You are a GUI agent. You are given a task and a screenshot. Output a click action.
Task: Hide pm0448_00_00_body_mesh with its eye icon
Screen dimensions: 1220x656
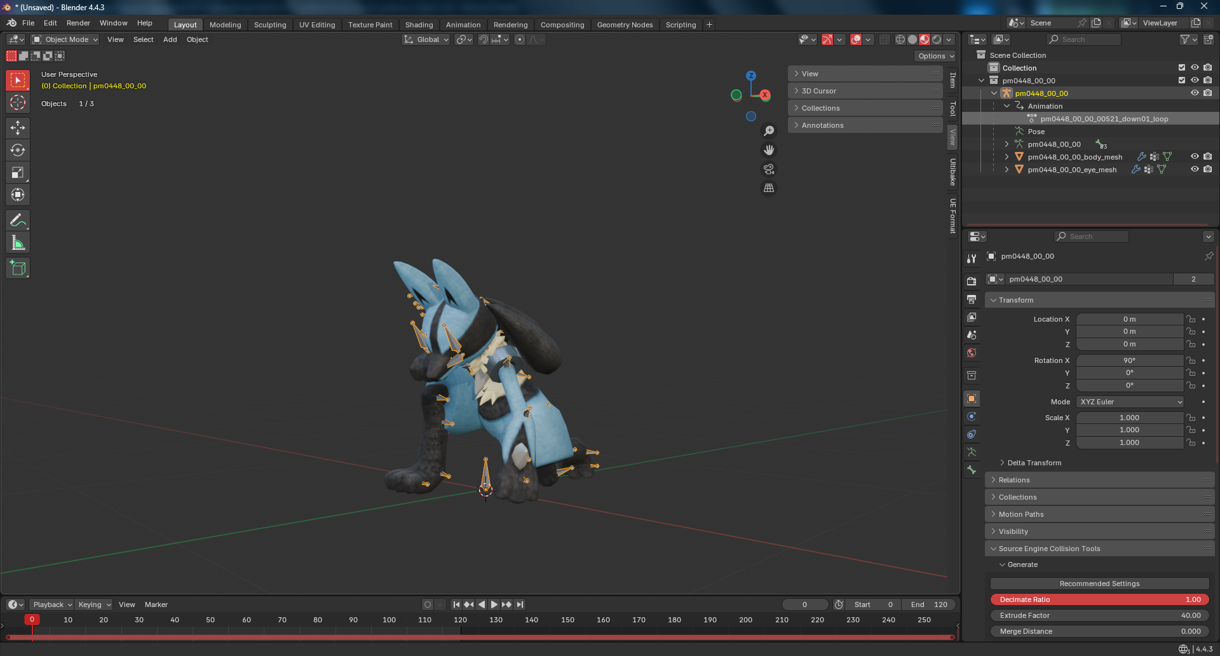1195,156
